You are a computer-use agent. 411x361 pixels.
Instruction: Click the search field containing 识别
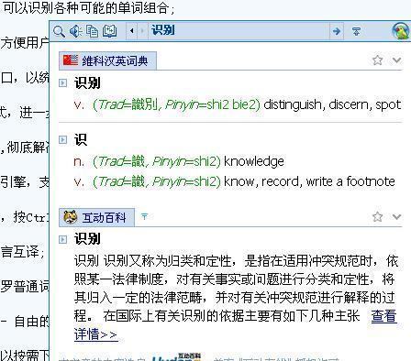[x=239, y=31]
